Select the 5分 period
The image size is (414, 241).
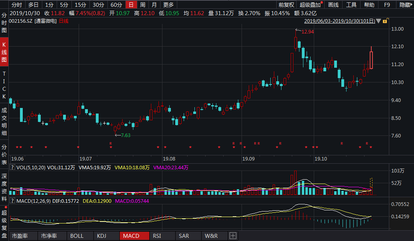64,5
